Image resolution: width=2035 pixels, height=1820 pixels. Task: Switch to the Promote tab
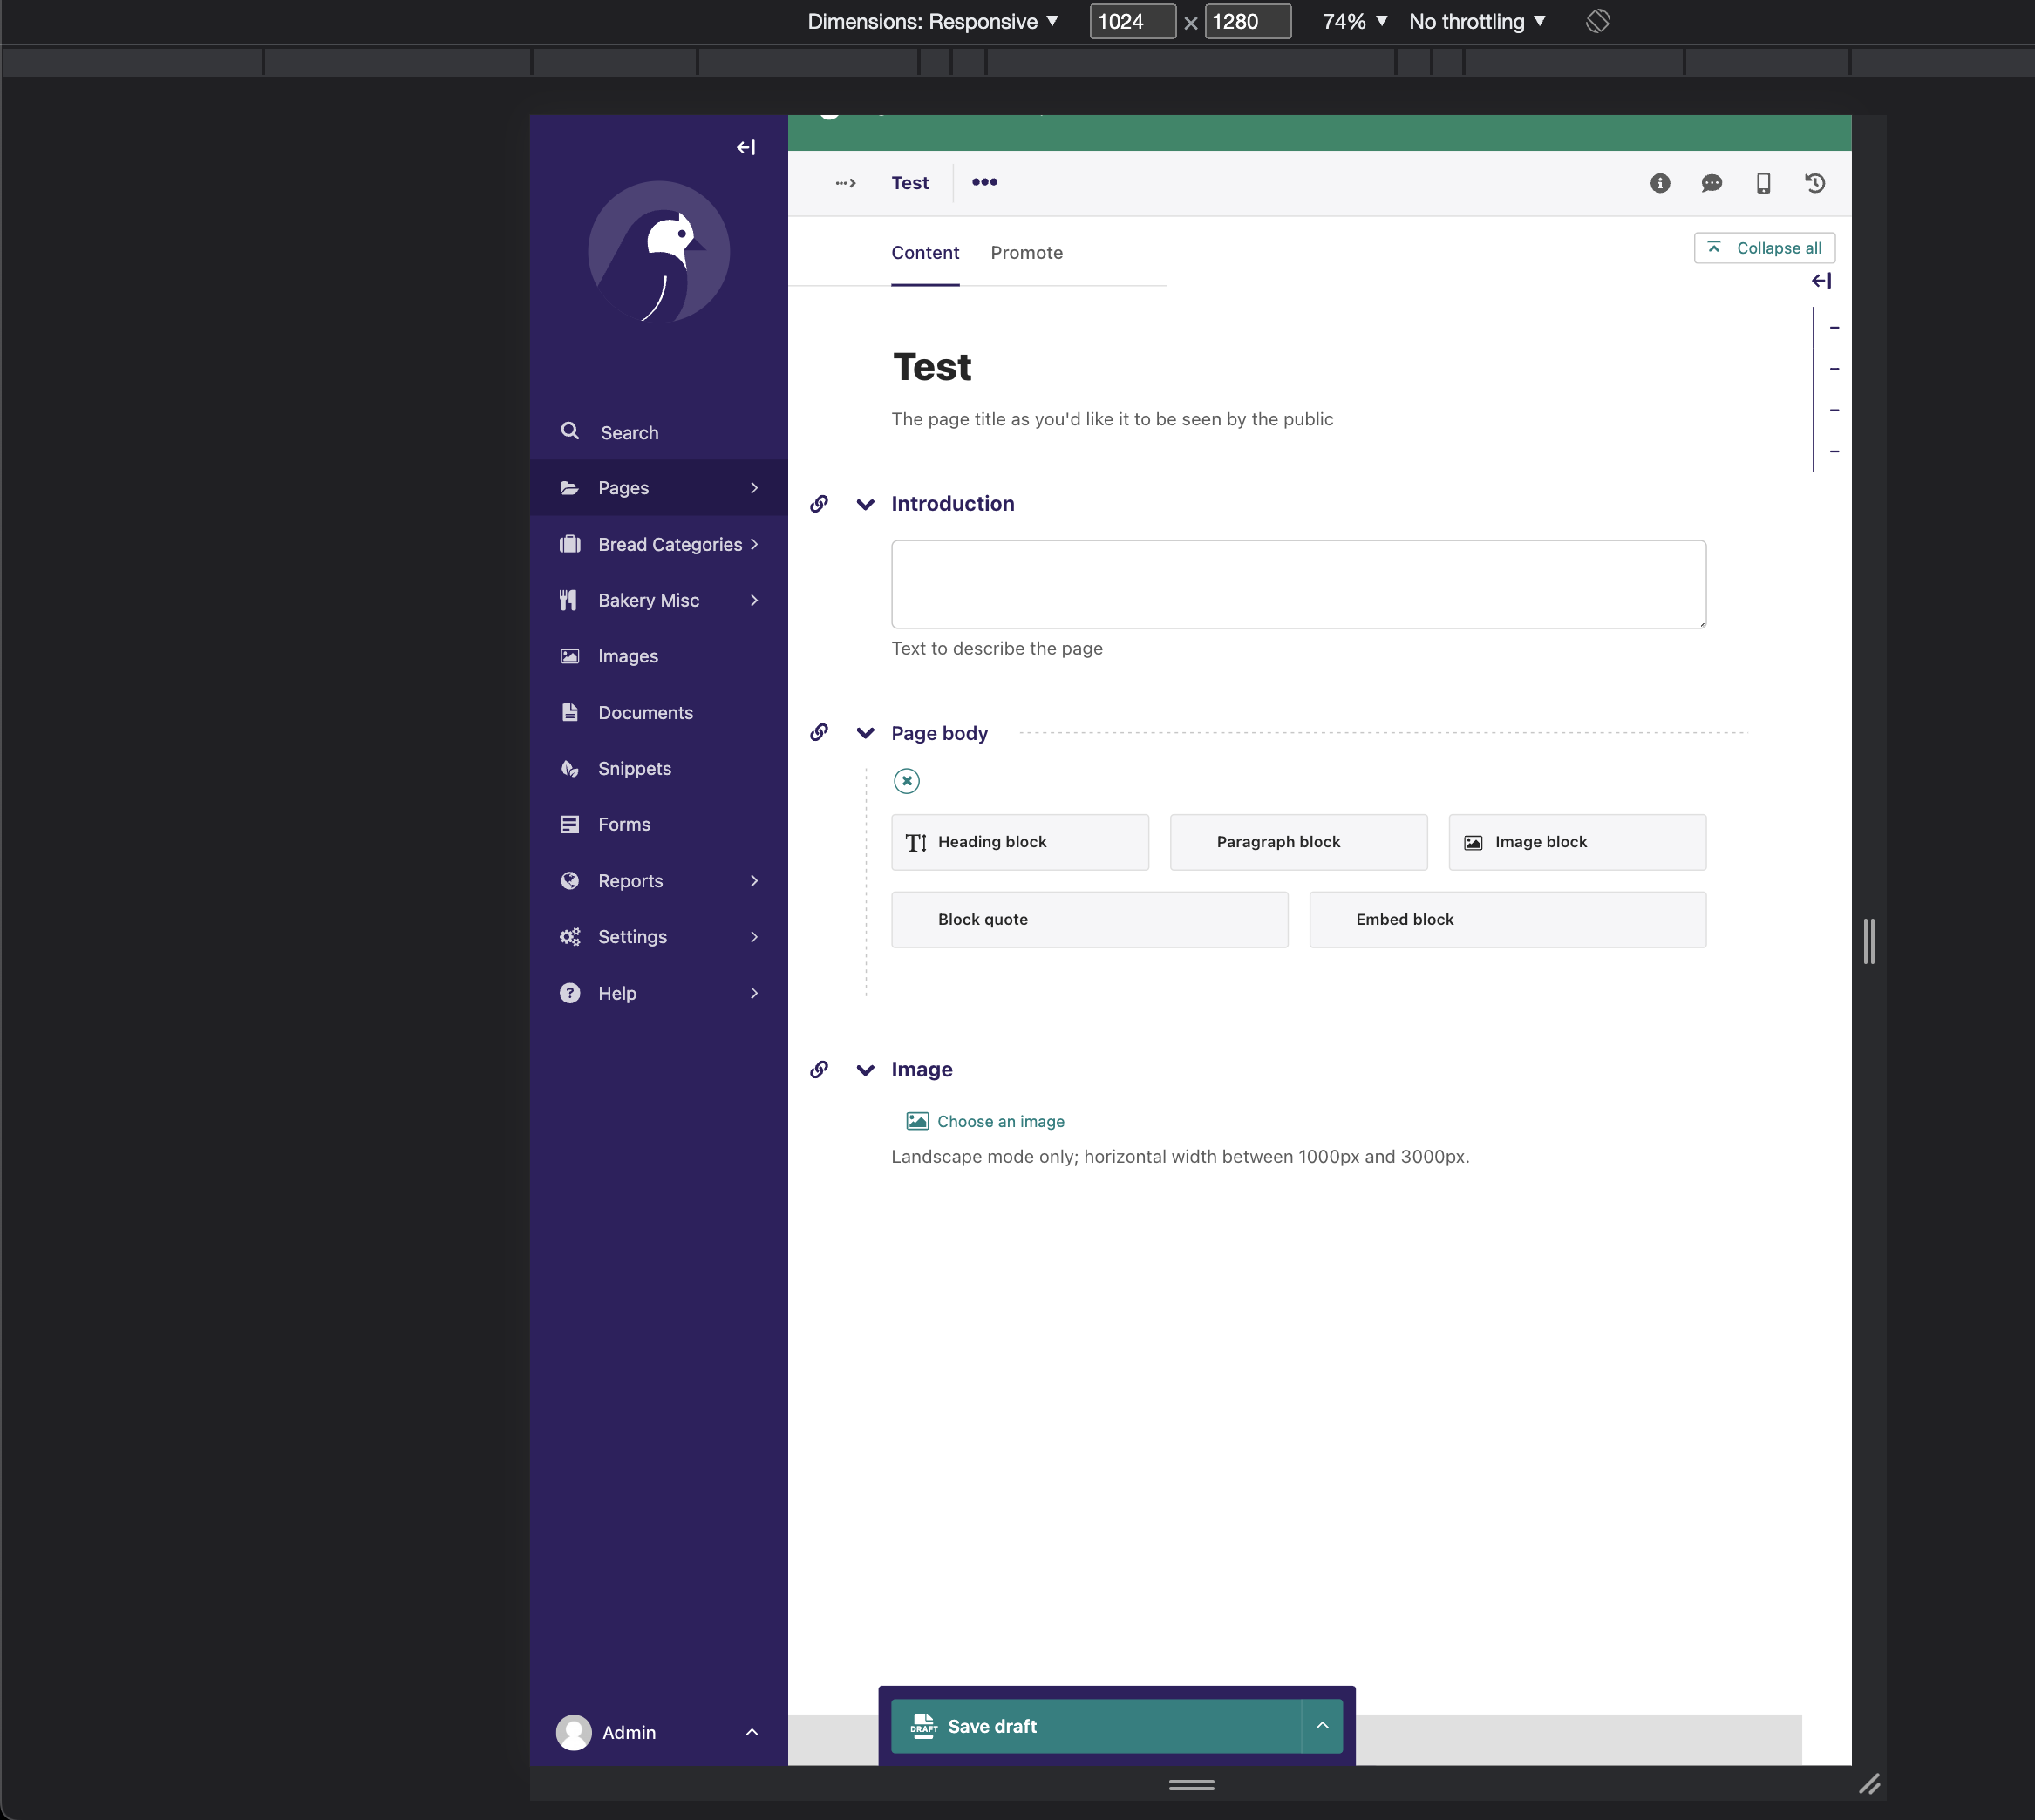pos(1026,253)
